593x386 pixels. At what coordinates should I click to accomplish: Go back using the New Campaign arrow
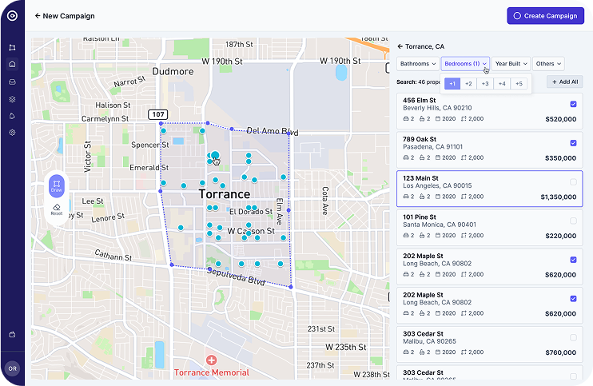tap(38, 16)
